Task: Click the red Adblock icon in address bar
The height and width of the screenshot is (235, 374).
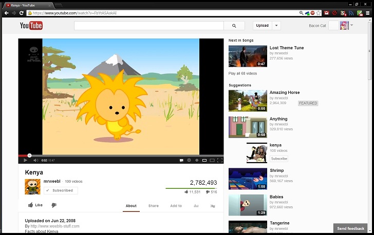Action: 312,13
